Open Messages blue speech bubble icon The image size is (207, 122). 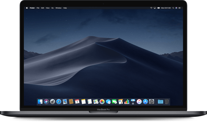tap(108, 102)
